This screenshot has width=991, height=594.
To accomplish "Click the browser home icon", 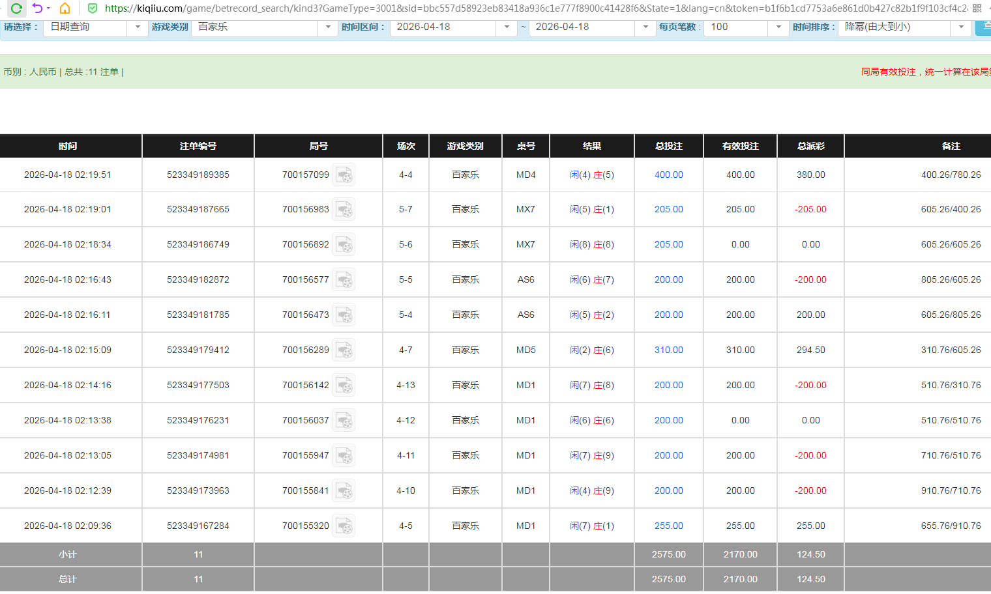I will 65,8.
